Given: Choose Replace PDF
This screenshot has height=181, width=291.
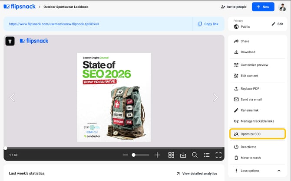Looking at the screenshot, I should 257,89.
